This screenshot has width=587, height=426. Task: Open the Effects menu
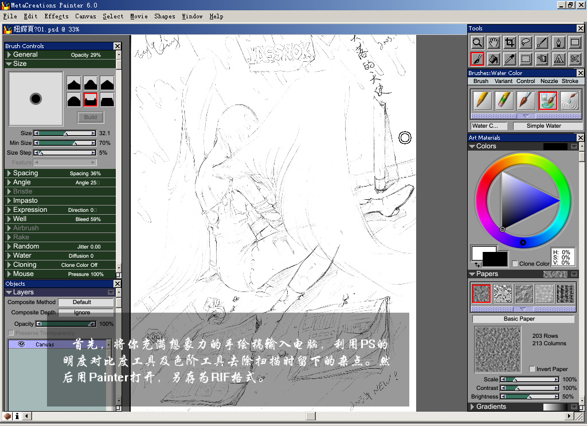tap(56, 17)
